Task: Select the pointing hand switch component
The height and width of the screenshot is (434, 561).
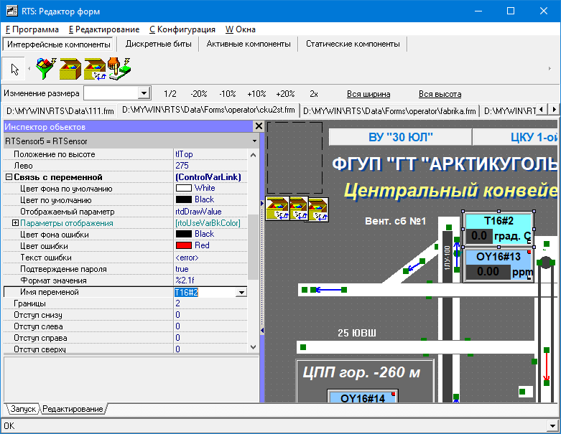Action: (x=119, y=68)
